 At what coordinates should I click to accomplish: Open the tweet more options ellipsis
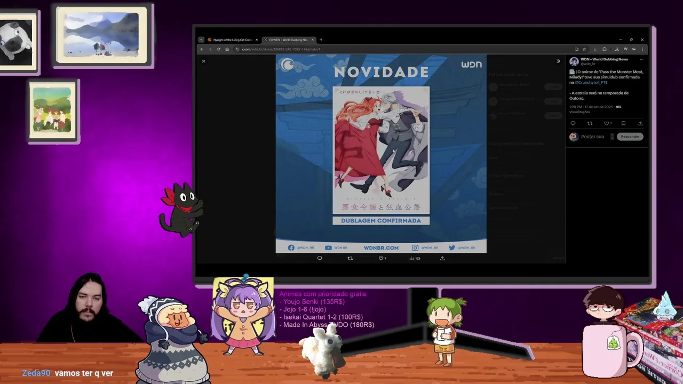(641, 59)
